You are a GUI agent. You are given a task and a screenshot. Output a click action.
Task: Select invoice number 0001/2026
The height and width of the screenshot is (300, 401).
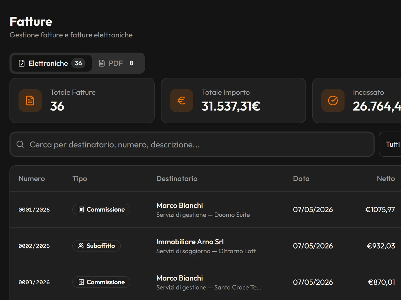click(34, 210)
